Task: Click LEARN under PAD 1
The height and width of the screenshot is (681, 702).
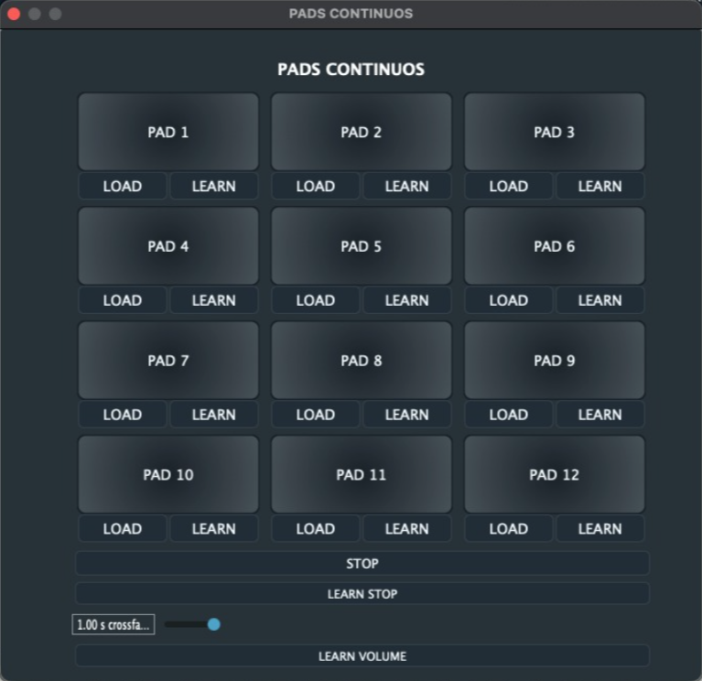Action: coord(214,186)
